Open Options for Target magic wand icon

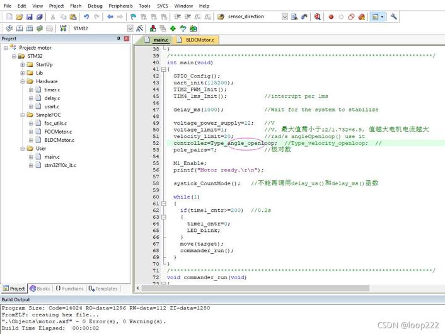140,28
